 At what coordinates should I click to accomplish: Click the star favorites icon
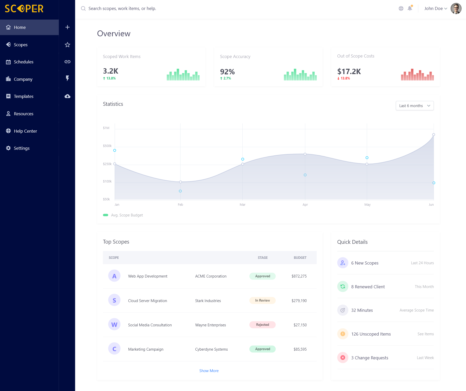click(x=67, y=45)
